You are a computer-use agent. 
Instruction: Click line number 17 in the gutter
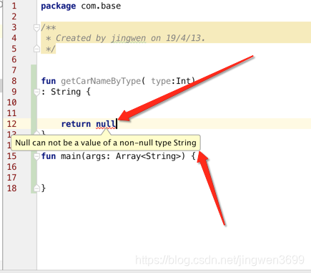click(11, 178)
